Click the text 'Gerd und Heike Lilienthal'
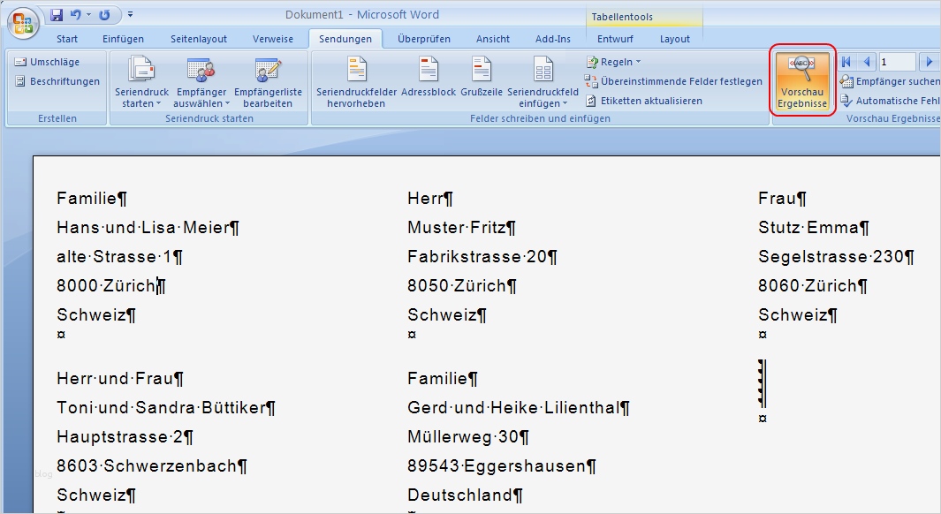Viewport: 941px width, 514px height. [513, 408]
